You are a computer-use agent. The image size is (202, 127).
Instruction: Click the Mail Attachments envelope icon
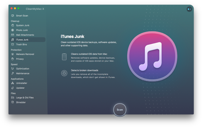pos(12,35)
